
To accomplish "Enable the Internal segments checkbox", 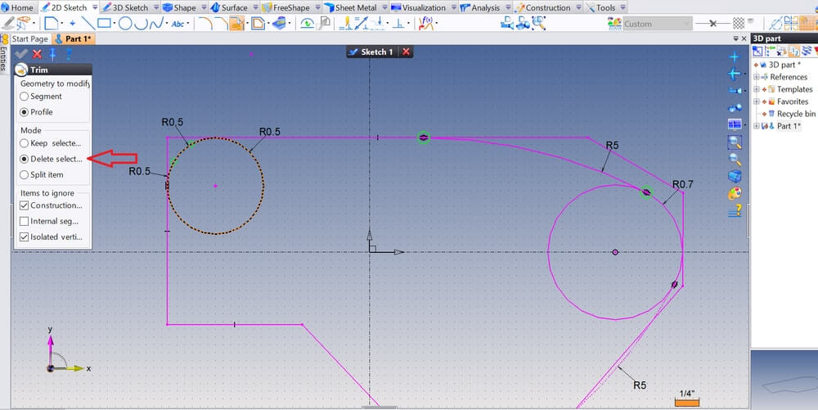I will 25,221.
